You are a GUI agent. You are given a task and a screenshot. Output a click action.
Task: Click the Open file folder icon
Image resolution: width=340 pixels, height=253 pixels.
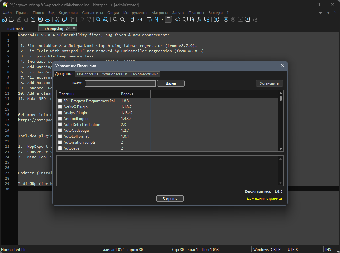[x=12, y=19]
